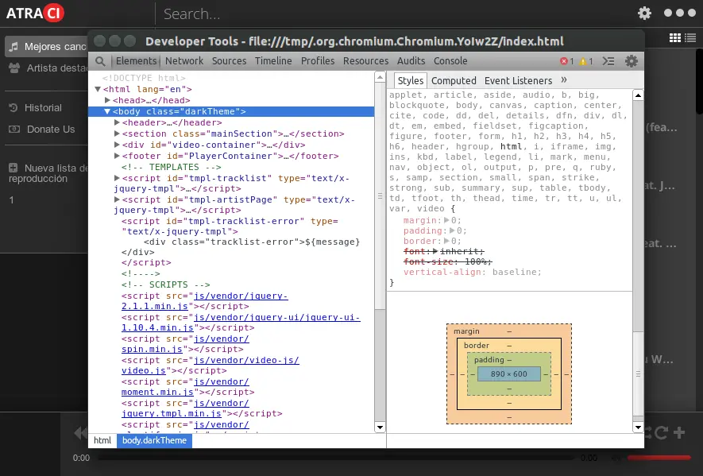Expand the div video-container node
Image resolution: width=703 pixels, height=476 pixels.
[x=117, y=145]
